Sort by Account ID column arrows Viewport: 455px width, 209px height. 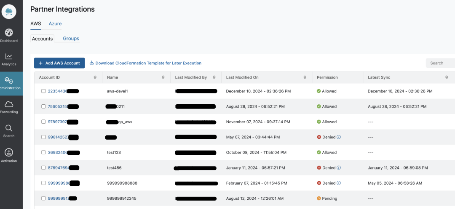point(95,77)
